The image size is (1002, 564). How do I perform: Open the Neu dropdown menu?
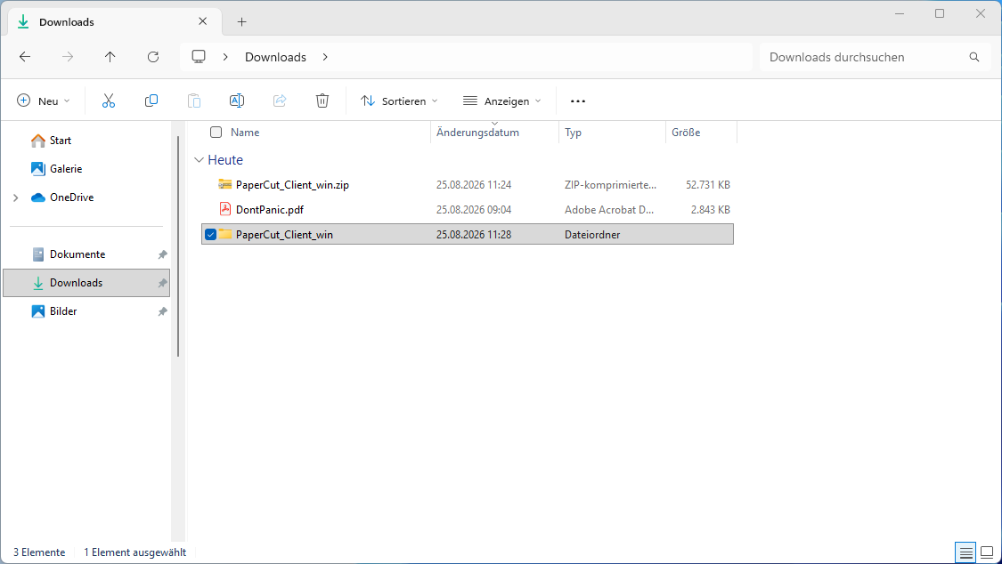pos(44,101)
